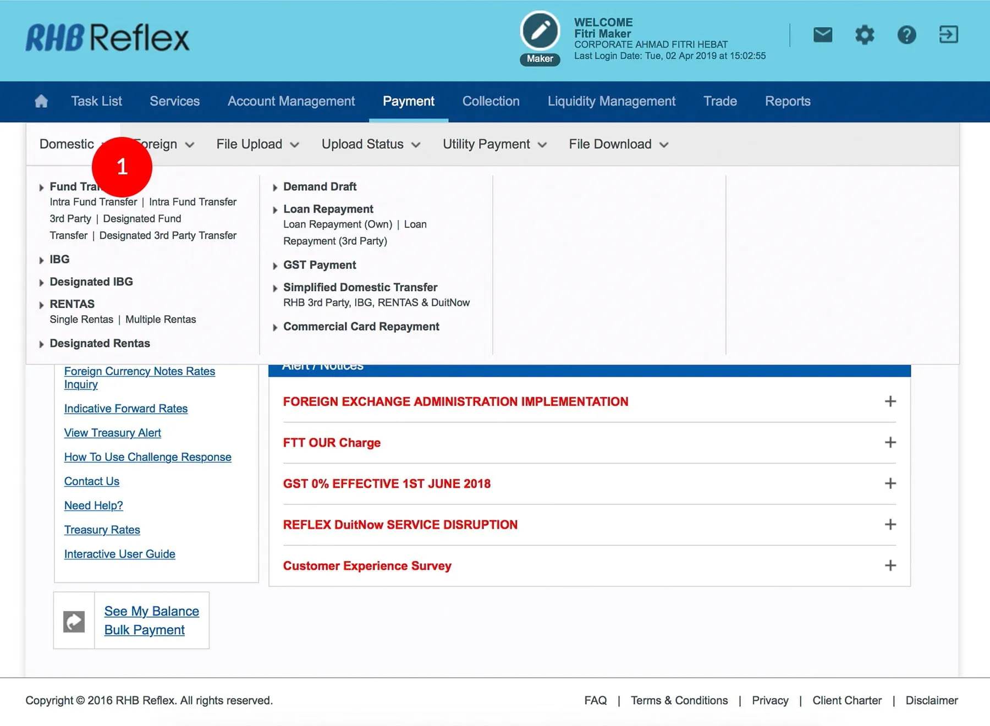Open the File Upload dropdown
Image resolution: width=990 pixels, height=726 pixels.
click(x=257, y=144)
